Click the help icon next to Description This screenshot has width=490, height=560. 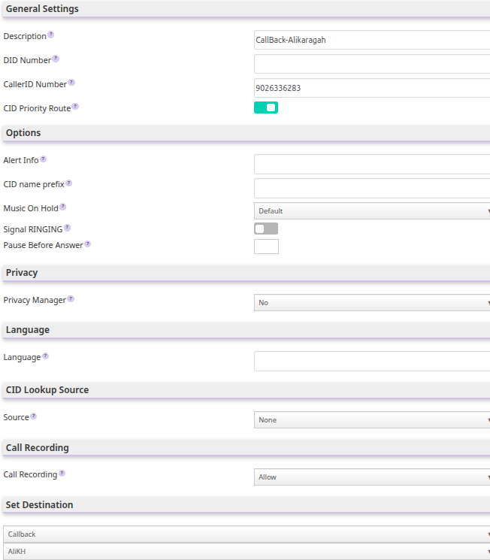click(50, 35)
